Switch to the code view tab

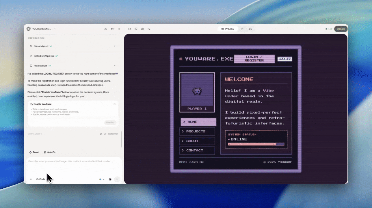[x=242, y=29]
